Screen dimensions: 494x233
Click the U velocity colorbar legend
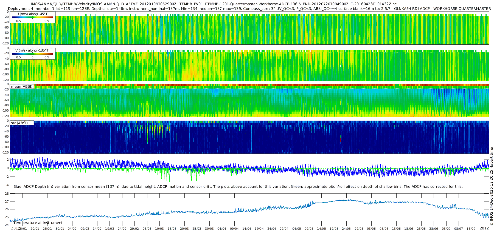point(32,17)
